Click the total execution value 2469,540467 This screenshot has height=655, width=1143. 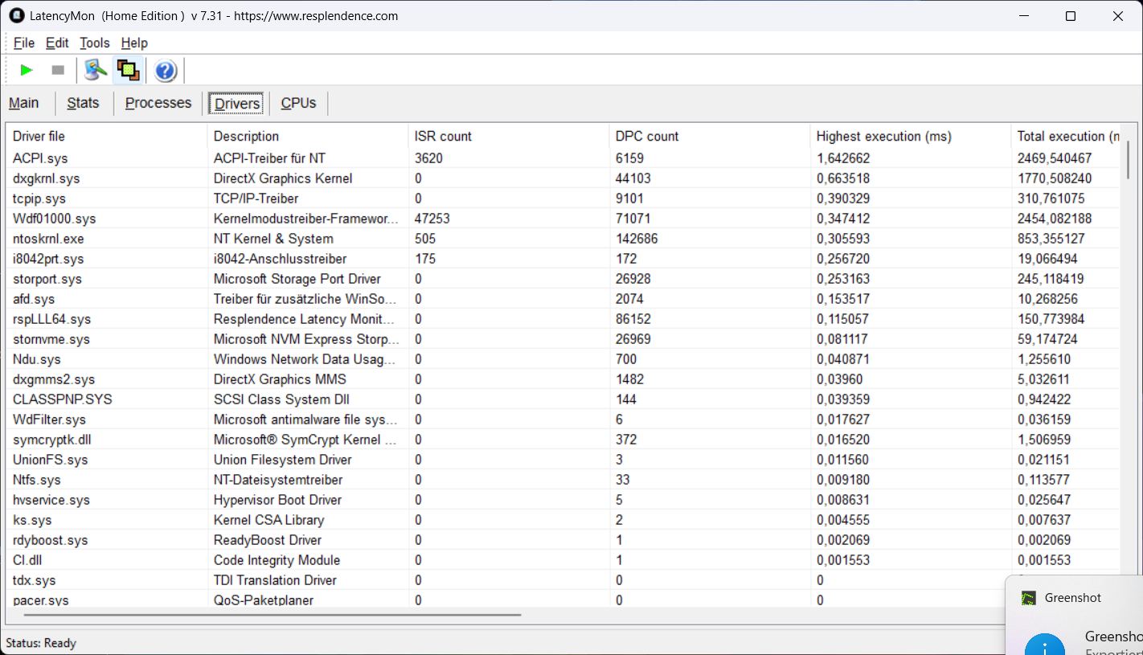click(x=1055, y=158)
